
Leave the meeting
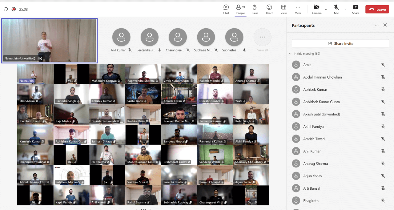coord(377,9)
